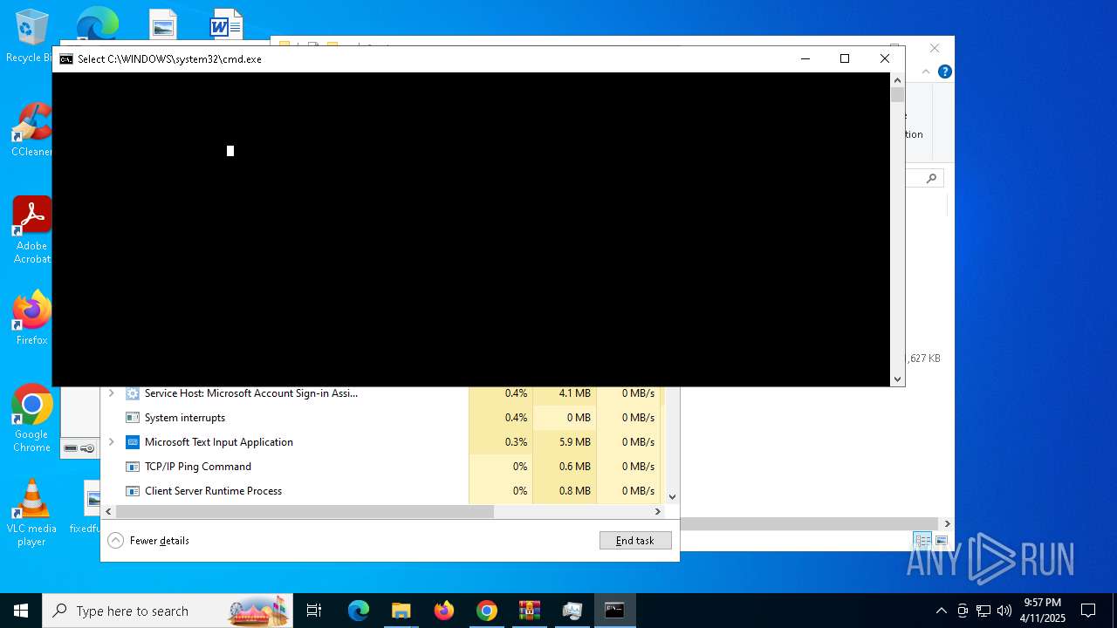Open WinRAR from taskbar
The width and height of the screenshot is (1117, 628).
[x=529, y=611]
